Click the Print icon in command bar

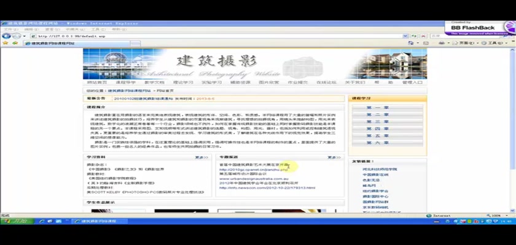coord(441,43)
